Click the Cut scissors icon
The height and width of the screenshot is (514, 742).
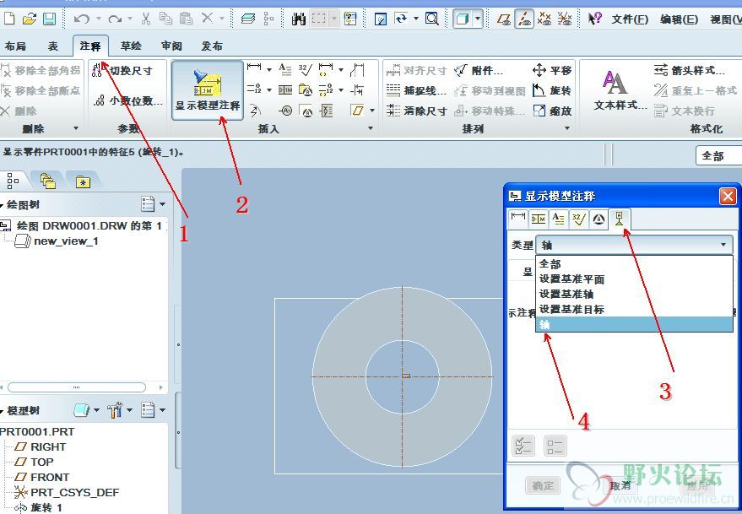[x=146, y=19]
